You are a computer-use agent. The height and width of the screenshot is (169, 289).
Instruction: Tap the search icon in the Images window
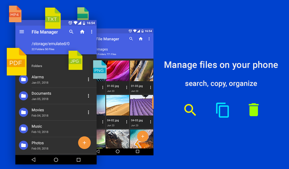[x=131, y=39]
